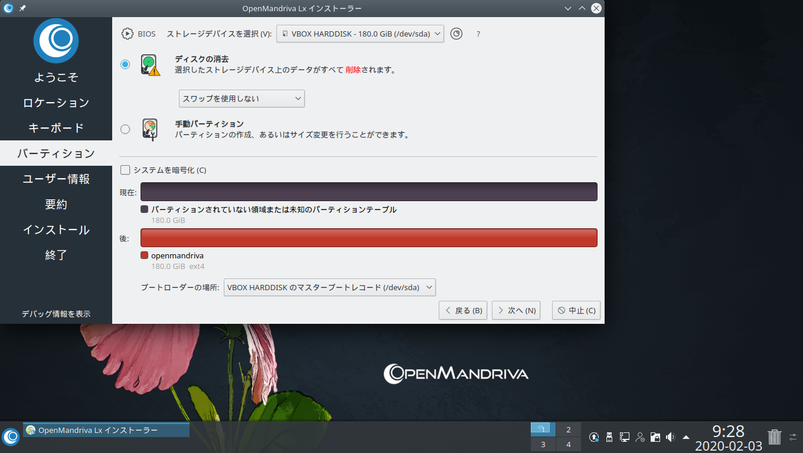
Task: Click the manual partitioning drive icon
Action: pyautogui.click(x=150, y=129)
